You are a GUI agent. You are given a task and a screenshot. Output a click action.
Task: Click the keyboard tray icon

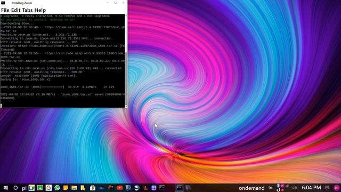pyautogui.click(x=270, y=188)
